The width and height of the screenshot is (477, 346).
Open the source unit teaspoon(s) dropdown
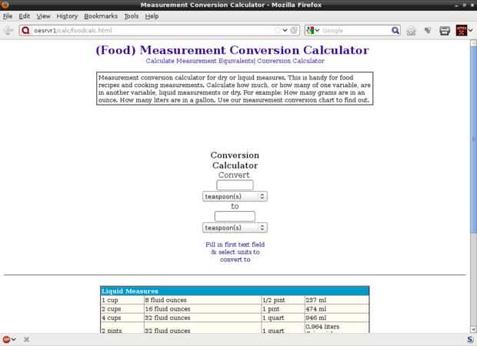click(235, 197)
